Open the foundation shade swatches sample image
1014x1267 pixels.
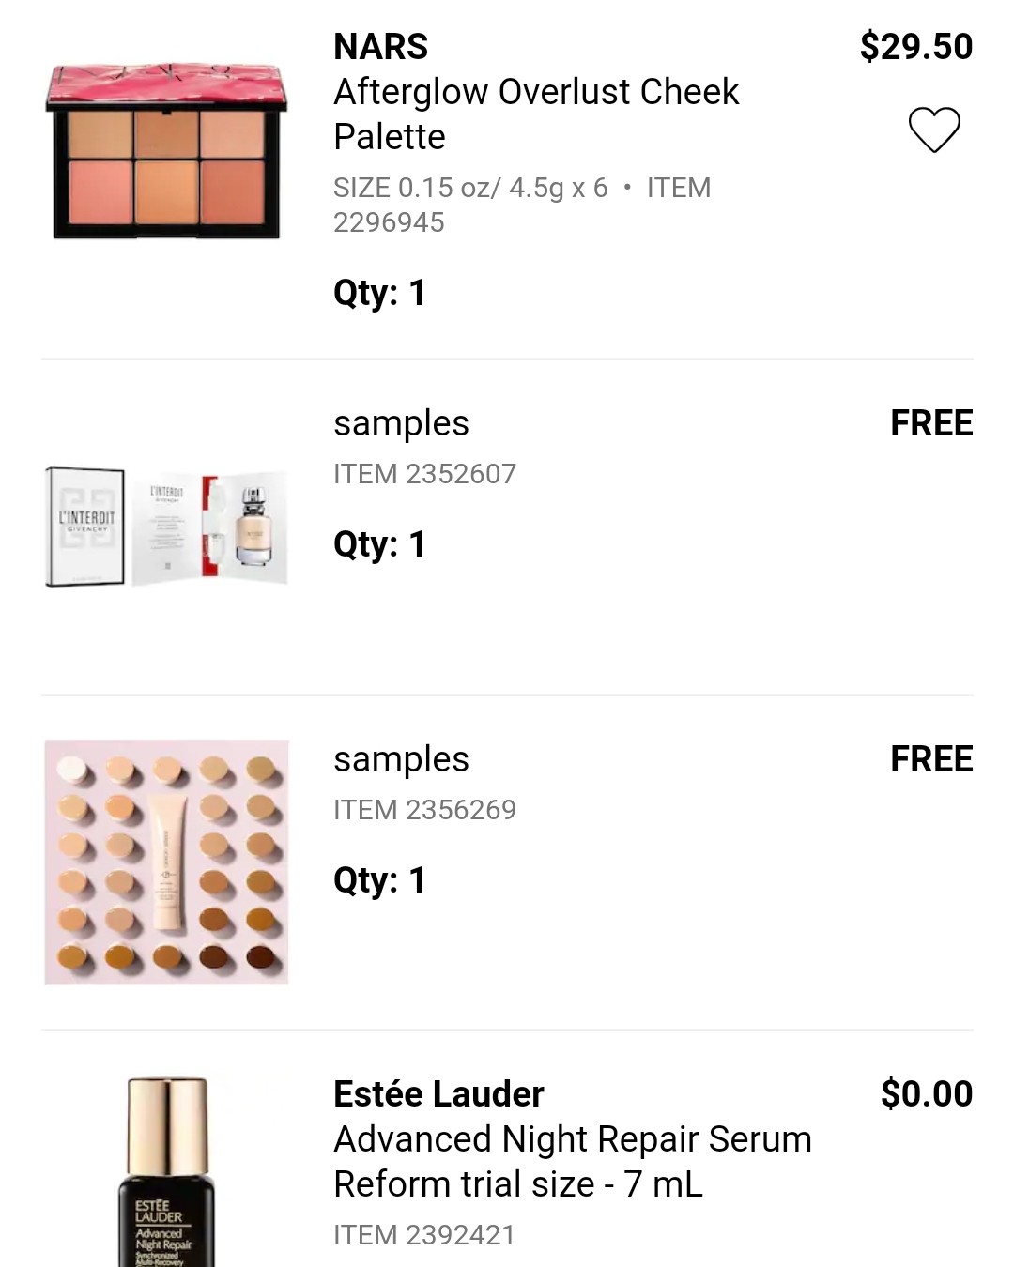click(x=166, y=862)
